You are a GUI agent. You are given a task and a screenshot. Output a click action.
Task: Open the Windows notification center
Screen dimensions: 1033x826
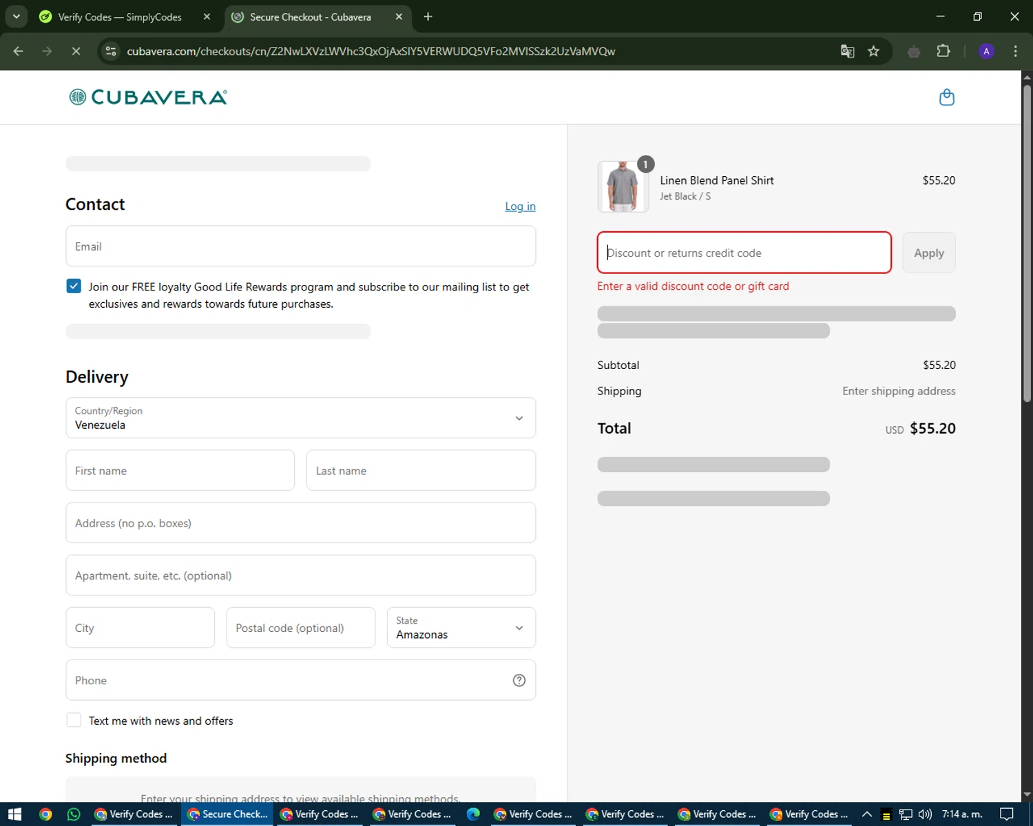coord(1007,814)
